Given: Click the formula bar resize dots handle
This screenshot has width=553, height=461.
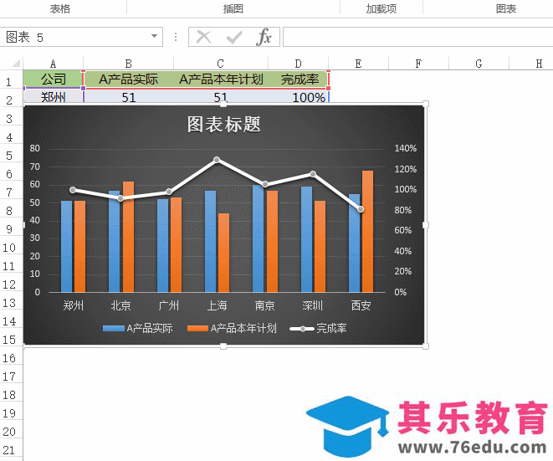Looking at the screenshot, I should coord(176,37).
